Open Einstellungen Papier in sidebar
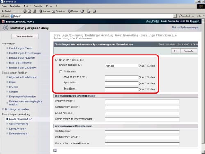205x154 pixels. (x=20, y=48)
